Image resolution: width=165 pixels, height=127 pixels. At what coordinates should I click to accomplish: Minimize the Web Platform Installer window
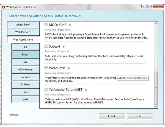tap(145, 6)
